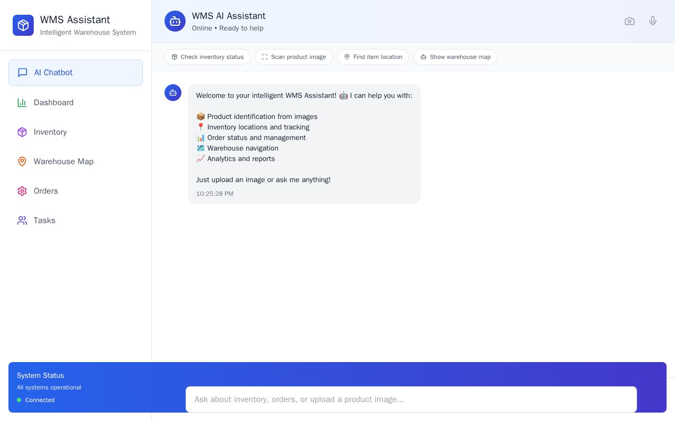Click the Online • Ready to help status
Viewport: 675px width, 421px height.
tap(228, 28)
